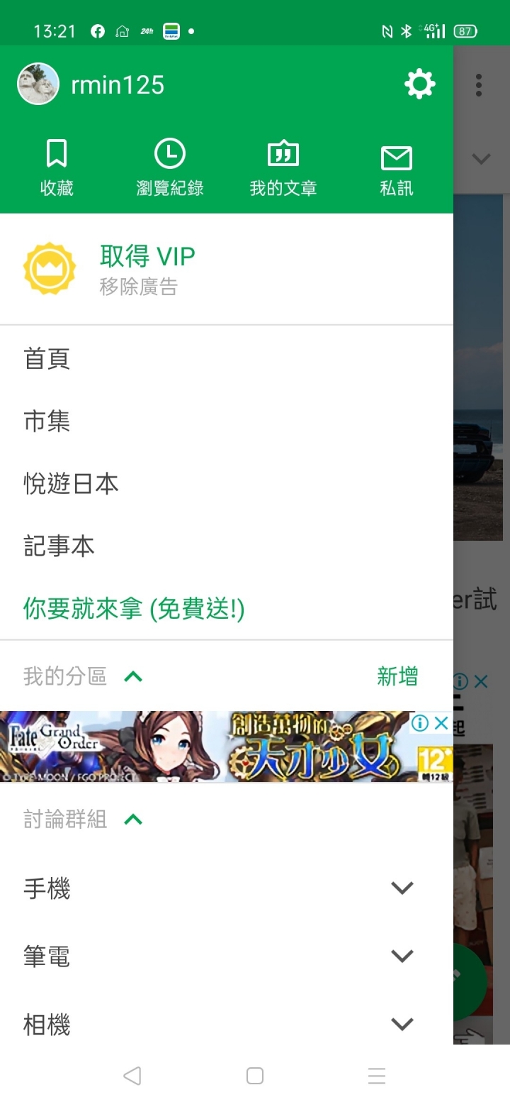Open 私訊 envelope icon

click(397, 158)
